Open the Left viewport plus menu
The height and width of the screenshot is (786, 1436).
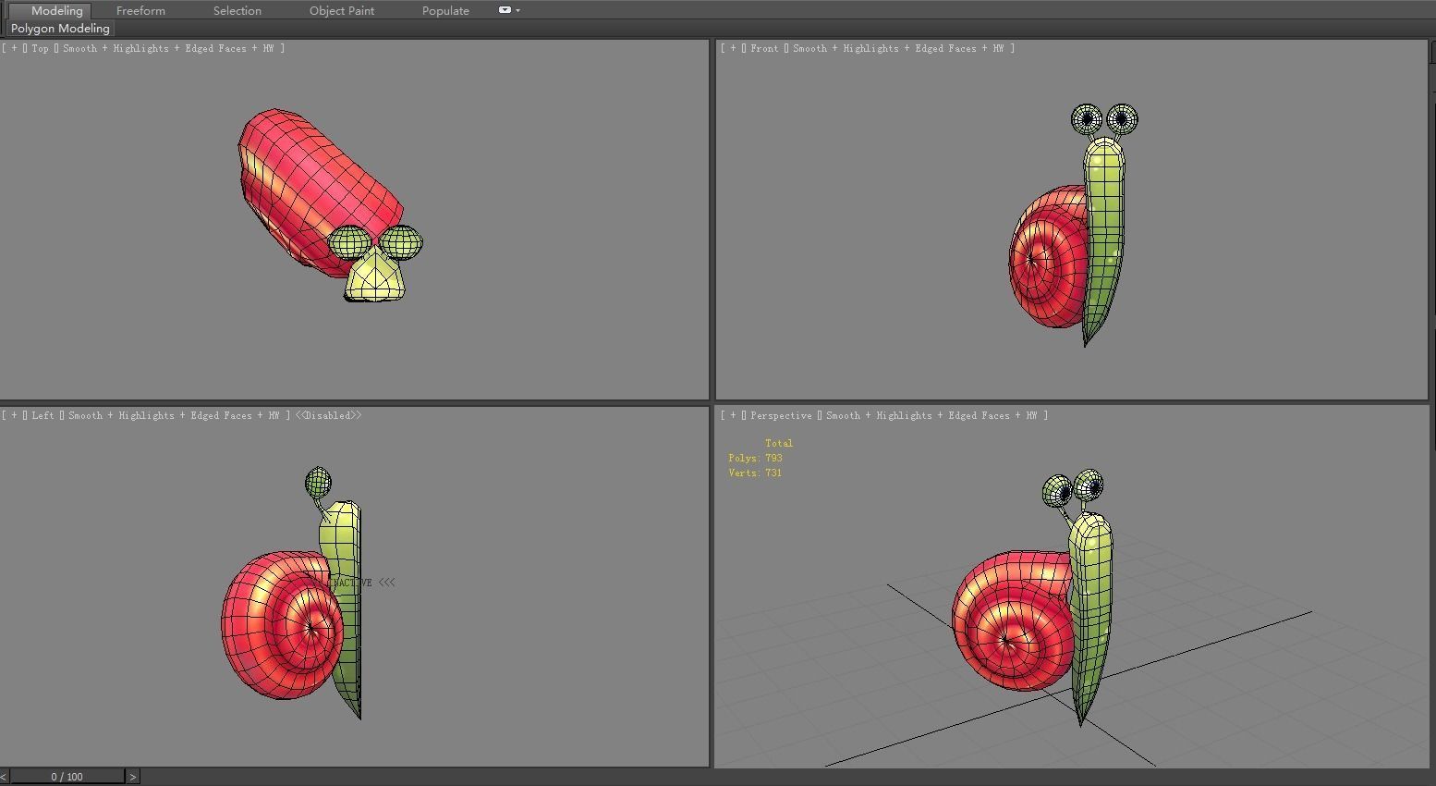[x=14, y=415]
